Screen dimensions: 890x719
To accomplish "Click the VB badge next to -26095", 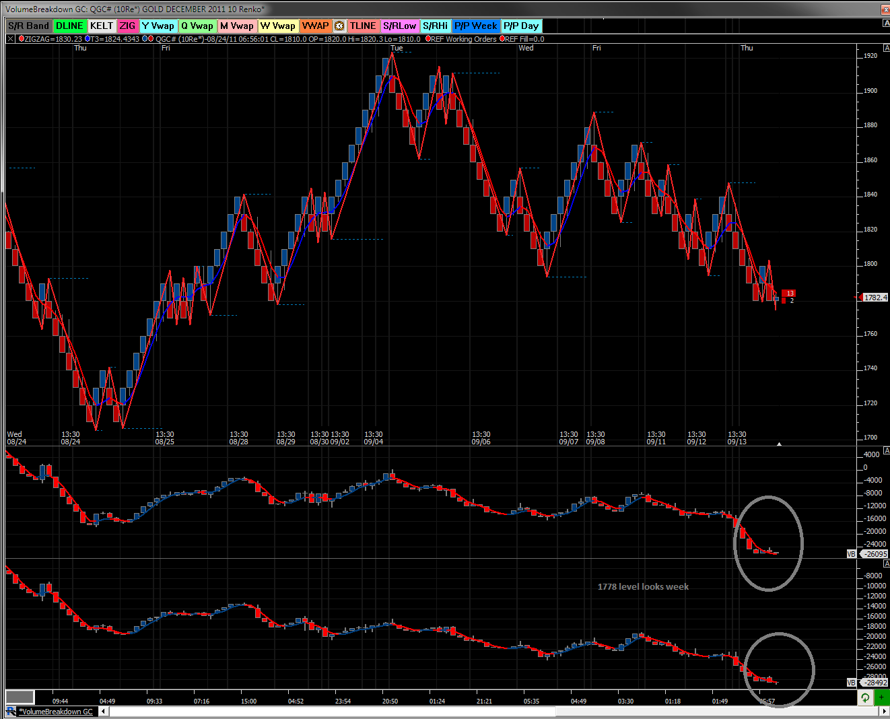I will [852, 554].
